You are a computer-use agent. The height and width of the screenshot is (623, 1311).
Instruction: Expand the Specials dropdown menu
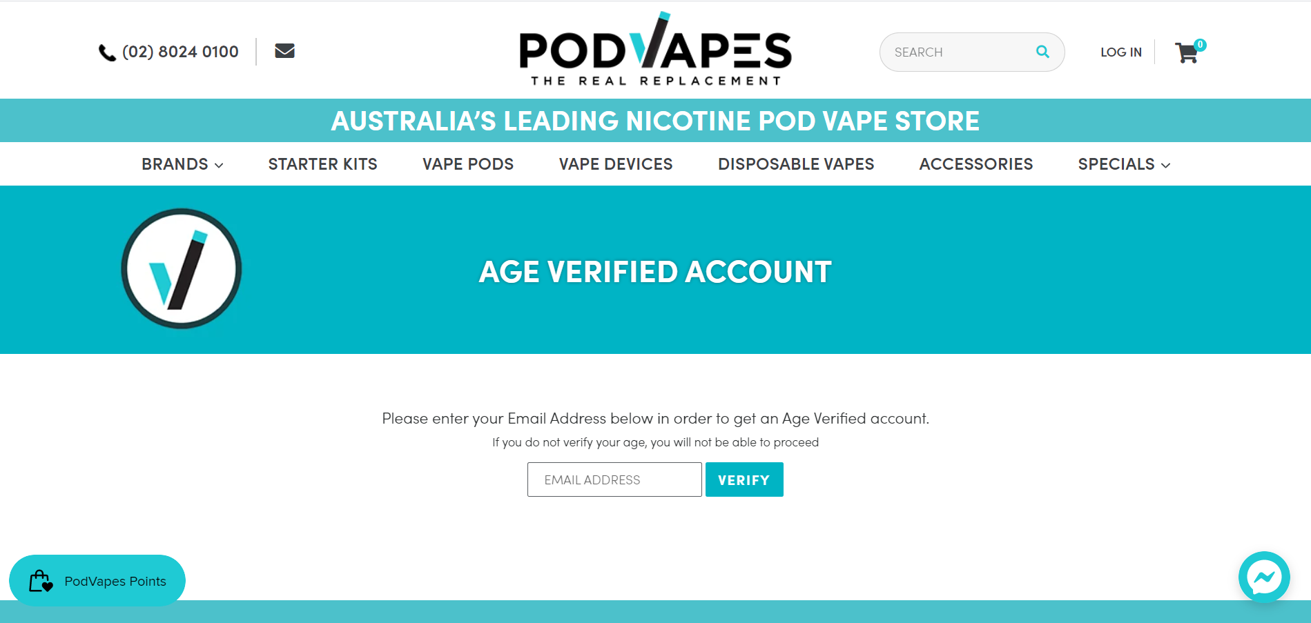point(1124,164)
